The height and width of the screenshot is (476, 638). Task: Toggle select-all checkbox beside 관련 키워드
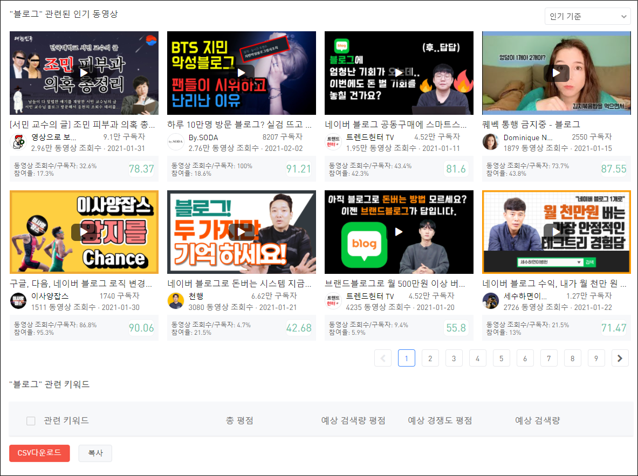[31, 420]
